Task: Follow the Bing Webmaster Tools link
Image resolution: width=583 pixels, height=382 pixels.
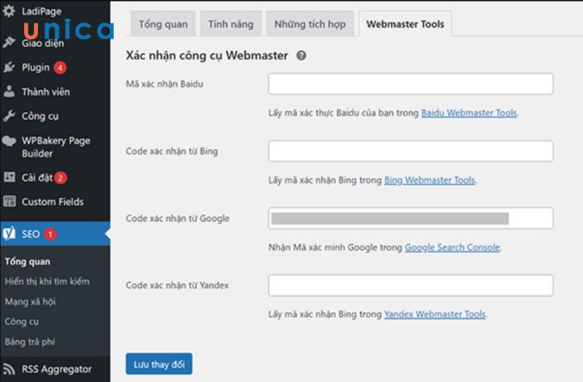Action: coord(429,180)
